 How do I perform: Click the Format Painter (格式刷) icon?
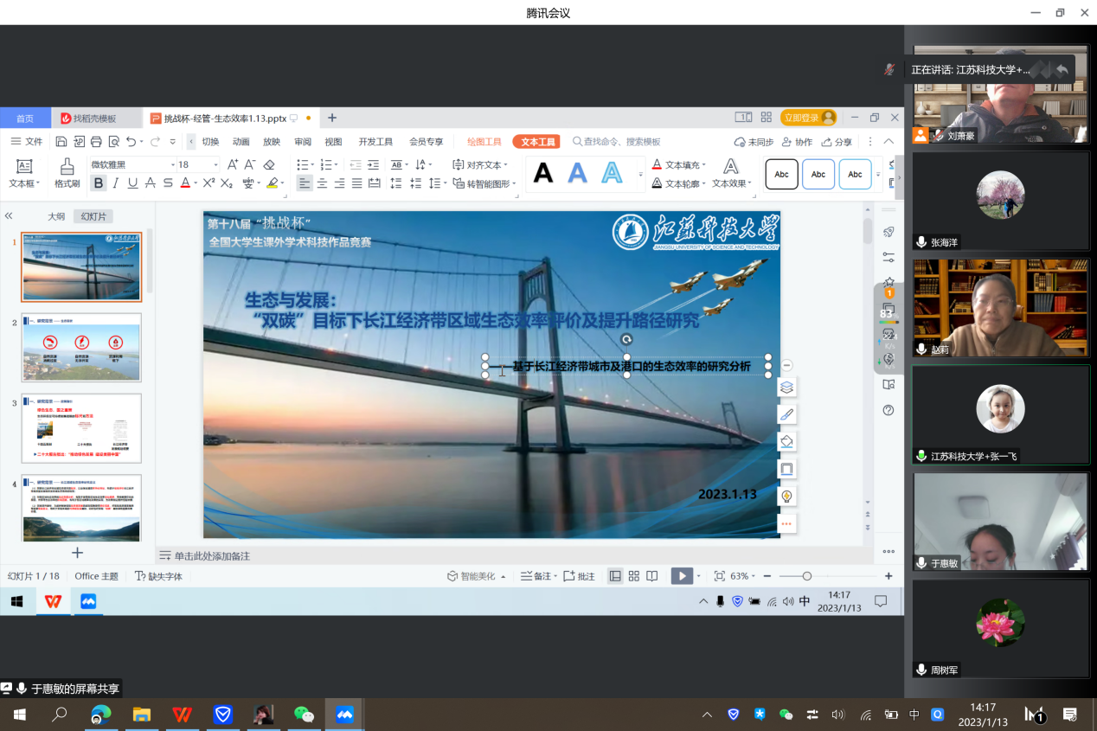(67, 167)
